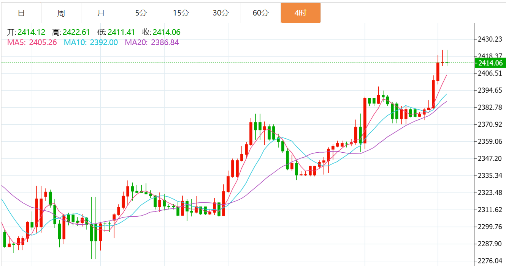Click the low price 低 2411.41
This screenshot has height=266, width=506.
[116, 32]
